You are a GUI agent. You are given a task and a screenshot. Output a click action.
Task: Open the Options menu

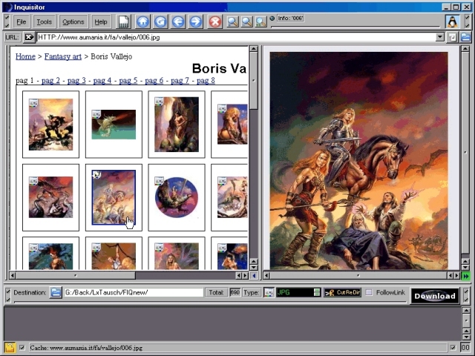click(73, 22)
